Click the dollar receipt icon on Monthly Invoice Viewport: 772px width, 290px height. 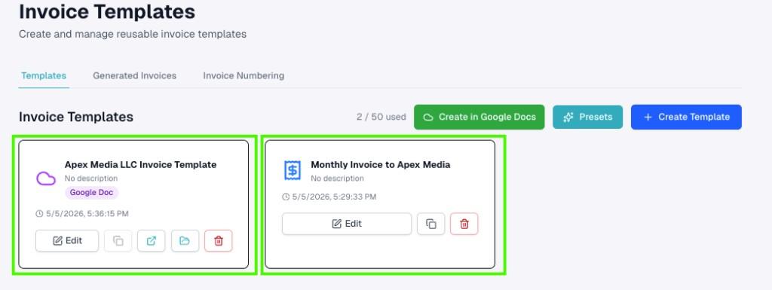click(293, 170)
